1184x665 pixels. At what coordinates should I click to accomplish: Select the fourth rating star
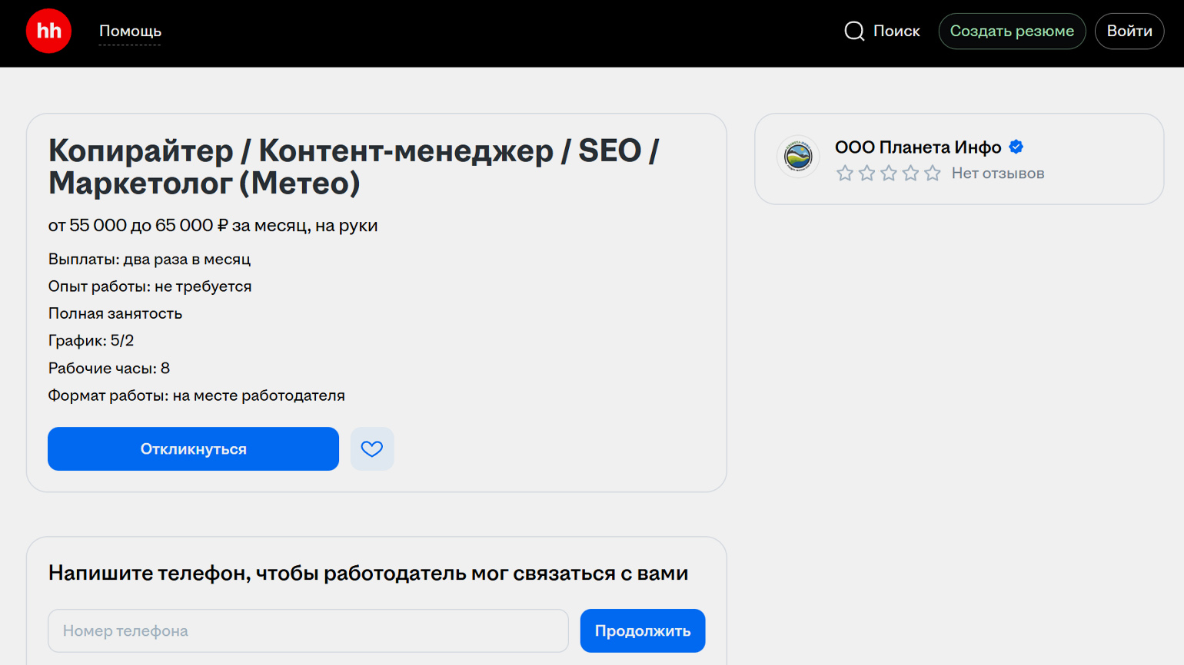tap(910, 174)
